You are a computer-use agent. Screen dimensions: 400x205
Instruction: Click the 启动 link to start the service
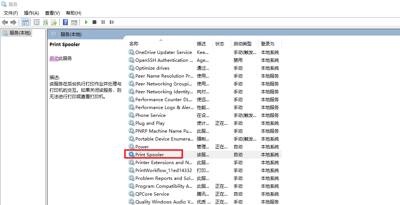coord(54,58)
